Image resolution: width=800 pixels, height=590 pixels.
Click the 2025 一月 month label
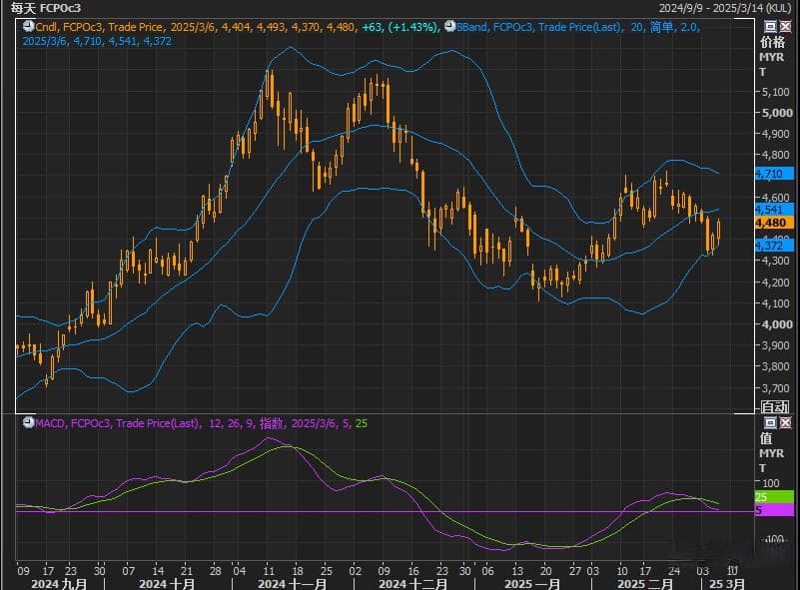click(532, 584)
